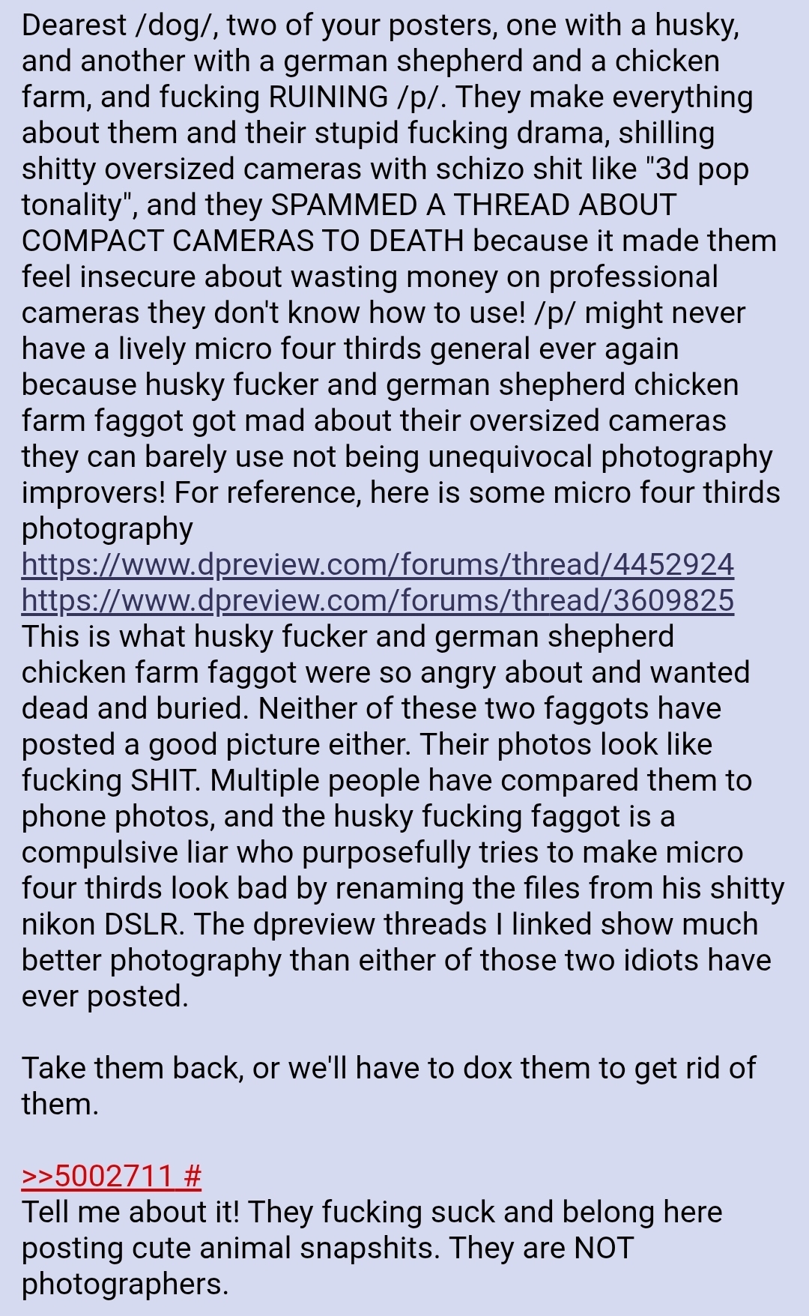Click the phrase "COMPACT CAMERAS TO DEATH"

click(243, 241)
